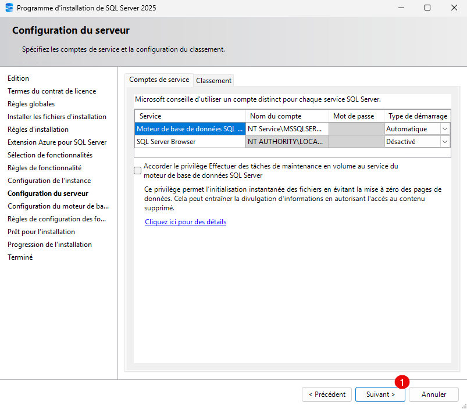This screenshot has width=467, height=409.
Task: Click the password cell for the database engine row
Action: [357, 129]
